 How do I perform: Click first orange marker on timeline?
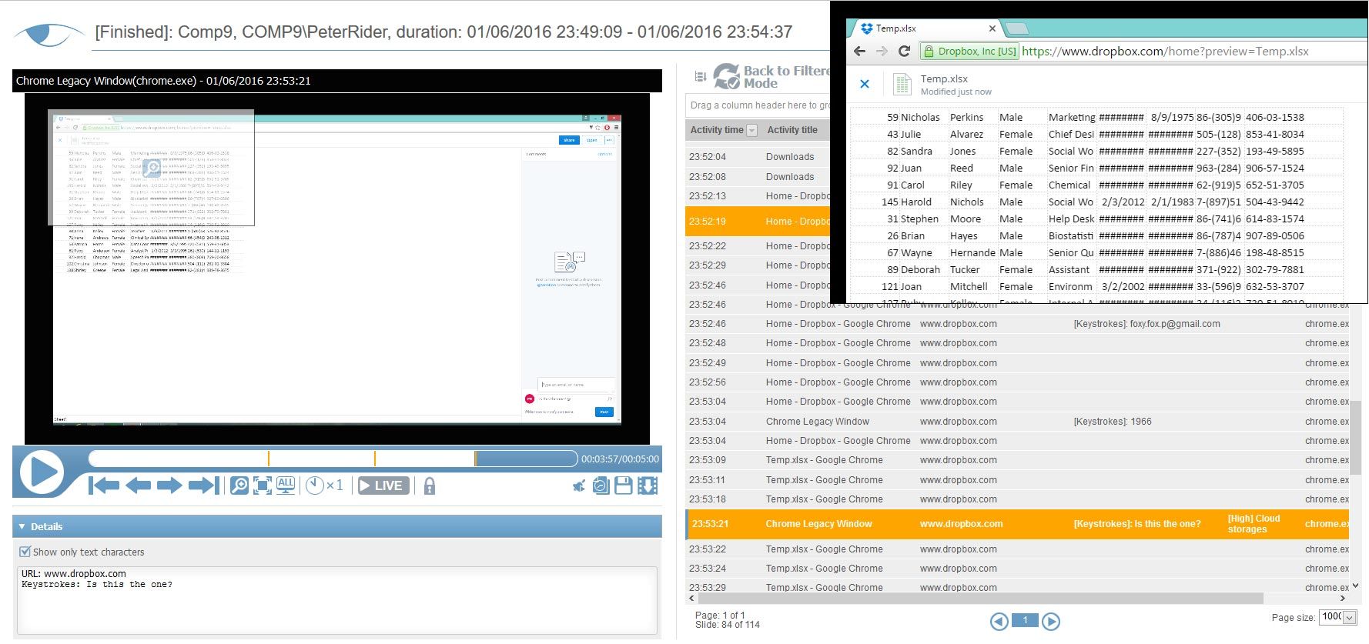point(269,459)
